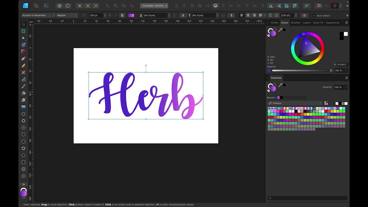Click the fi ligatures button
Image resolution: width=368 pixels, height=207 pixels.
[304, 15]
